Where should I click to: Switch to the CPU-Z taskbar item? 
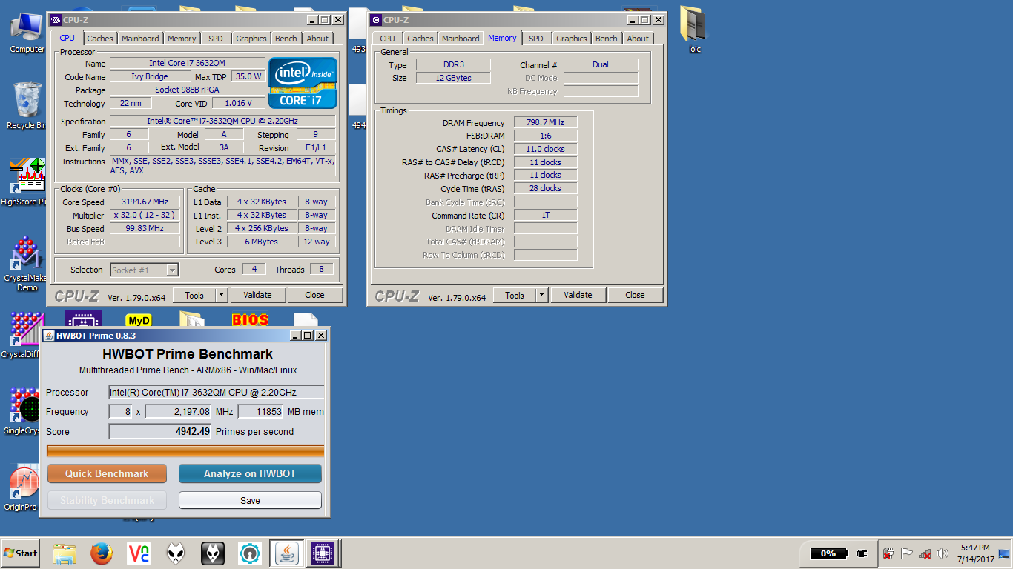tap(323, 553)
